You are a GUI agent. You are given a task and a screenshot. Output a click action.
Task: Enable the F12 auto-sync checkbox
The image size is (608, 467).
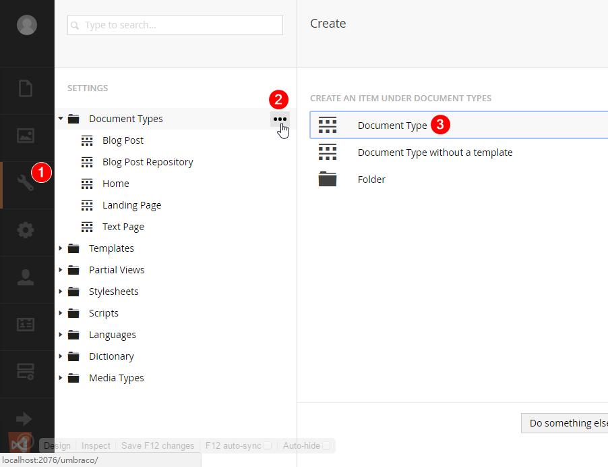[268, 445]
